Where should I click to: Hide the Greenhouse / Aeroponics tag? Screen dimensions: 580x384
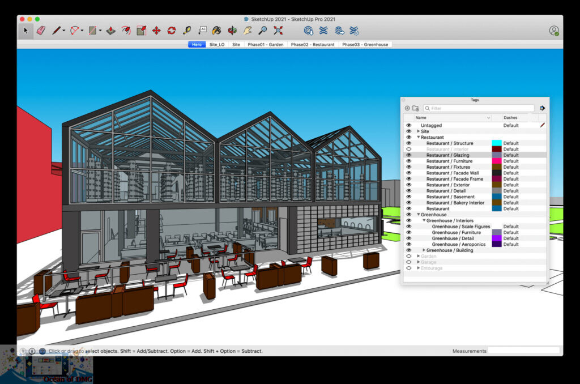tap(409, 244)
